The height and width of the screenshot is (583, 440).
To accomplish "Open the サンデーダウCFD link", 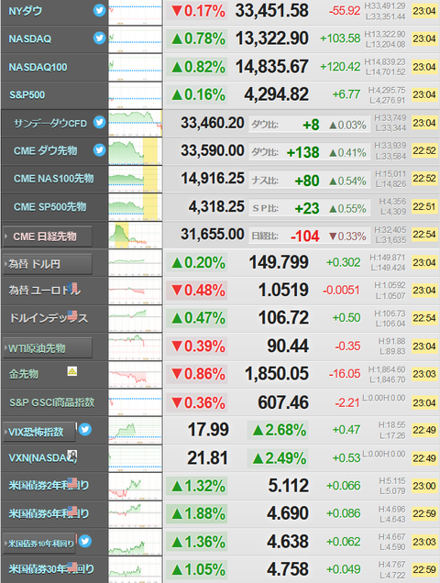I will [x=50, y=123].
